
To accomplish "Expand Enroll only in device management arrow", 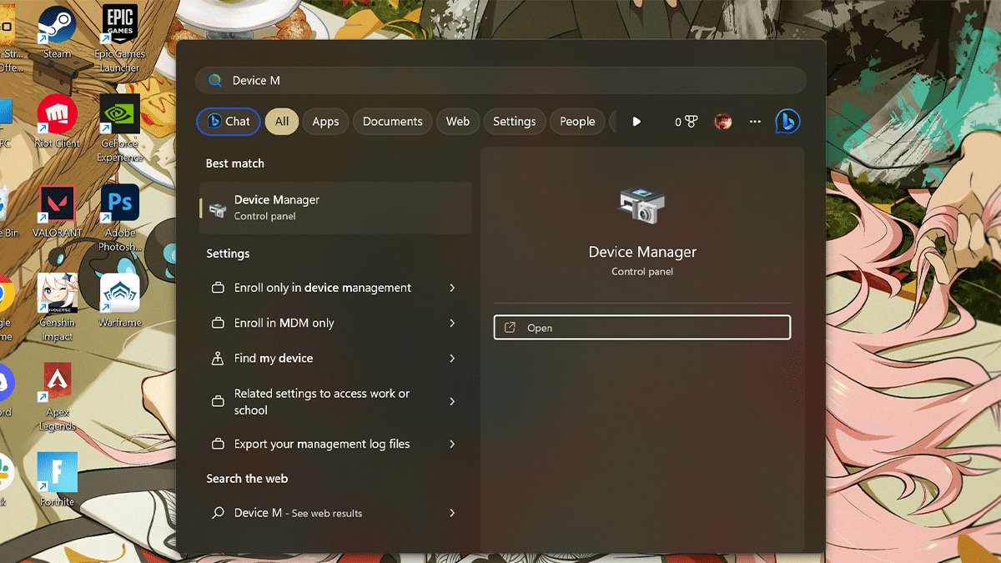I will point(452,288).
